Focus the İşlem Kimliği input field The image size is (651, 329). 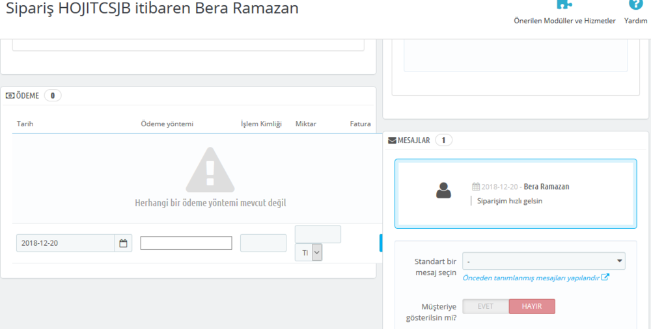pos(263,243)
